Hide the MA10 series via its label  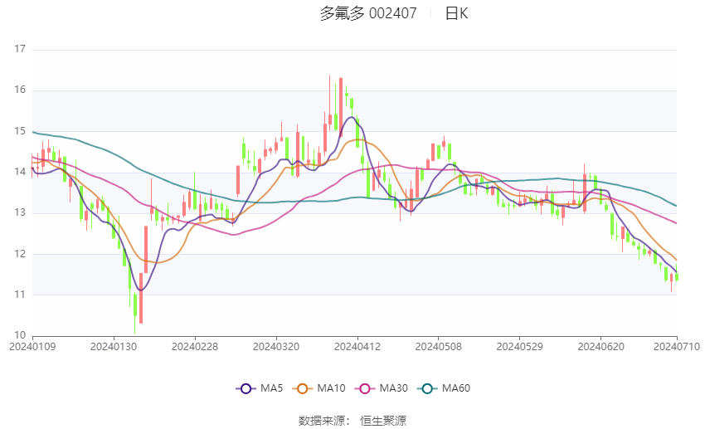point(332,388)
